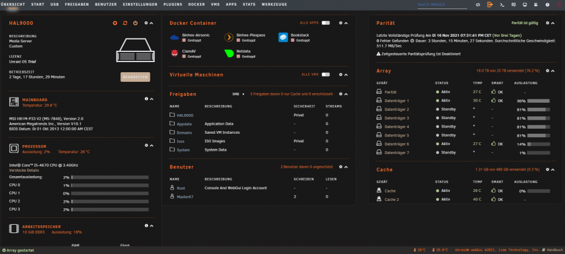Open the Freigaben panel gear settings

click(x=341, y=94)
